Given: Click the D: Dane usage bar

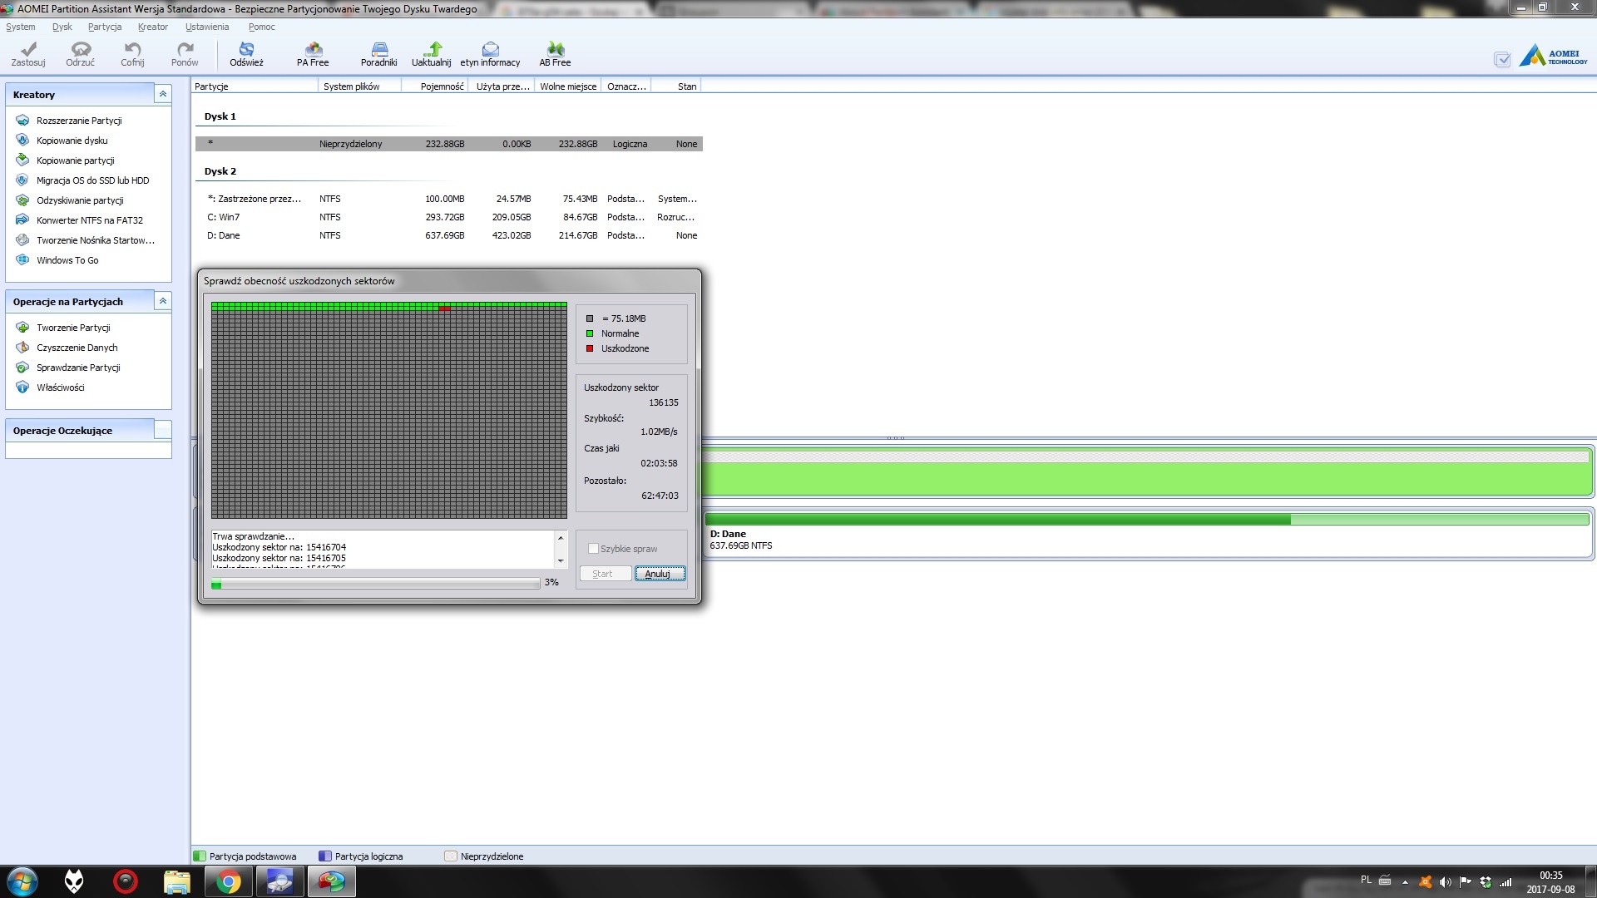Looking at the screenshot, I should (x=1147, y=519).
